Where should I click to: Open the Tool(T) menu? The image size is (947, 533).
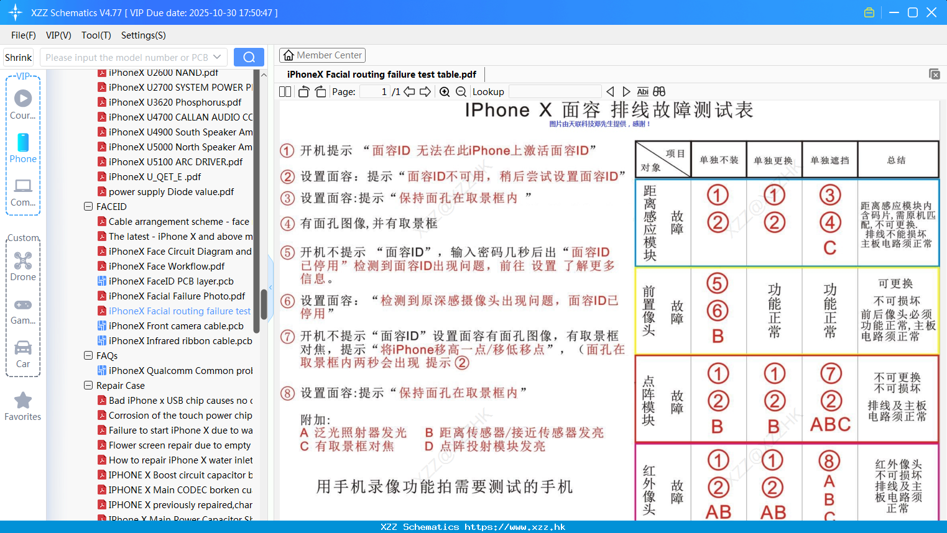tap(96, 35)
